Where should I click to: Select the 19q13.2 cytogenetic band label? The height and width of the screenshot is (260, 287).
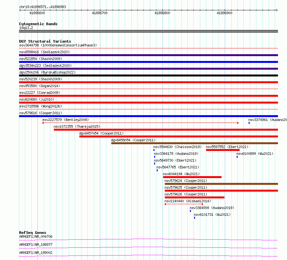(x=26, y=28)
